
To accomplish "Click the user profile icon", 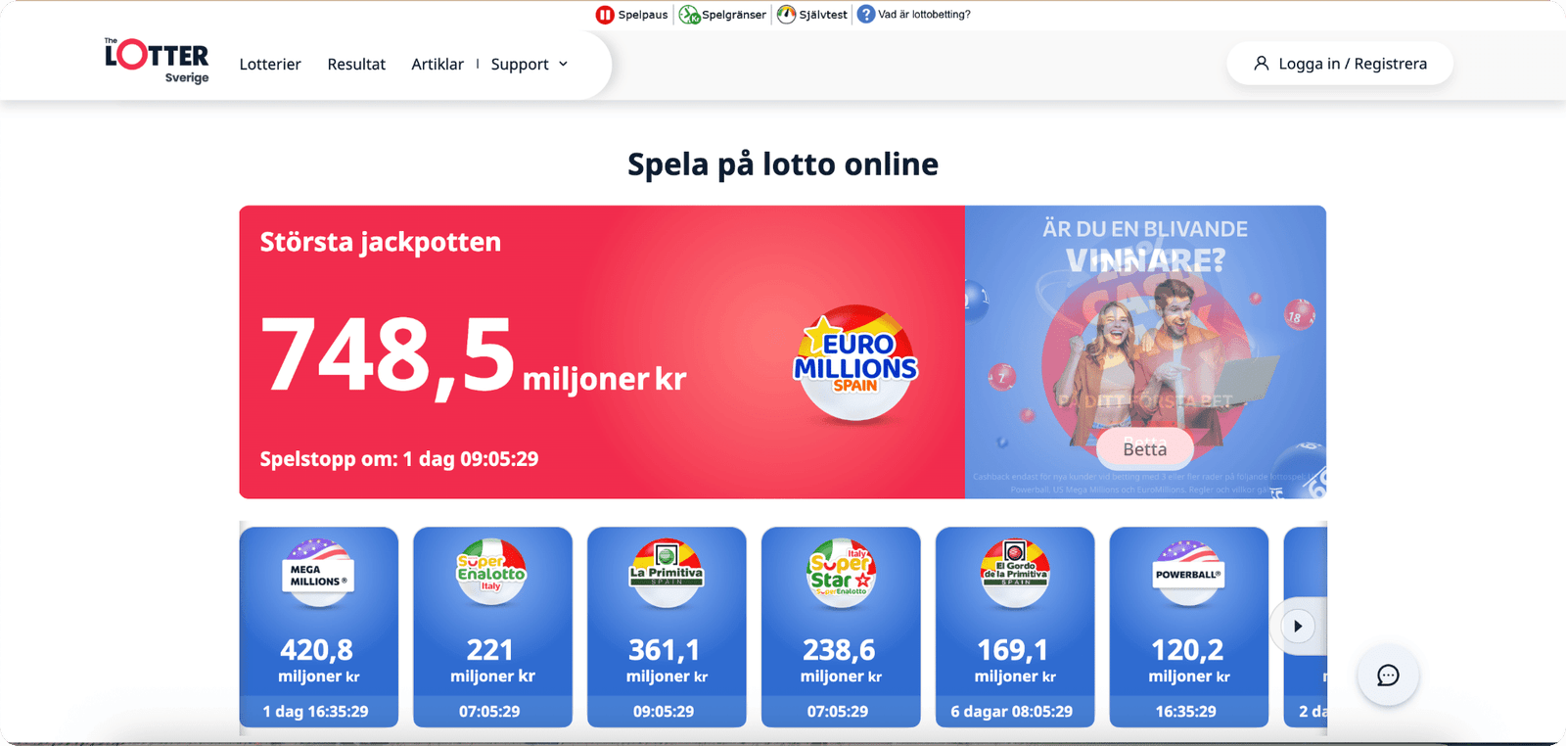I will [1262, 64].
